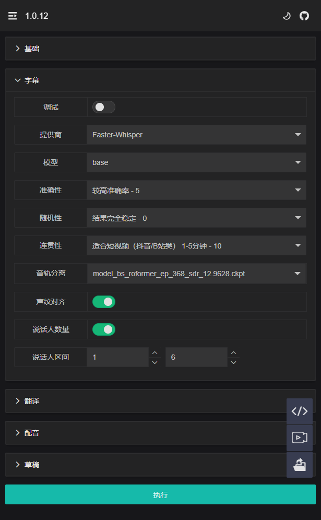Increase first 说话人区间 value with up arrow
The height and width of the screenshot is (520, 321).
click(x=154, y=352)
